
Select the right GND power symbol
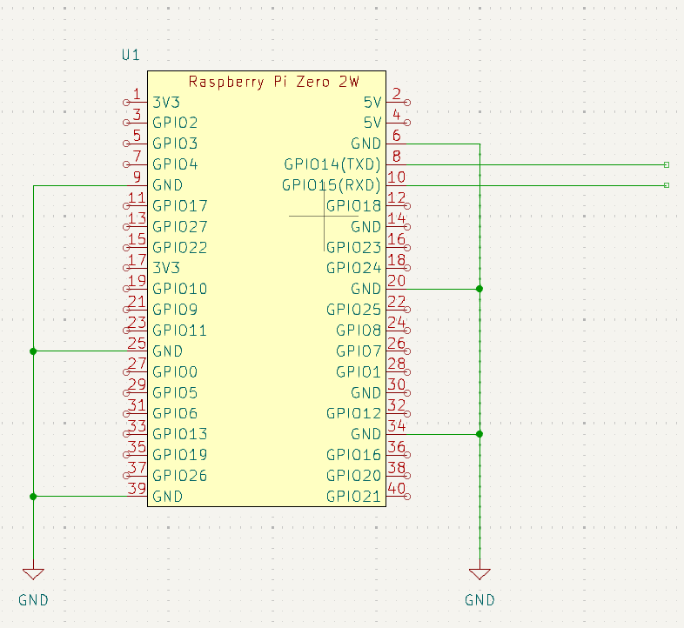pos(479,574)
